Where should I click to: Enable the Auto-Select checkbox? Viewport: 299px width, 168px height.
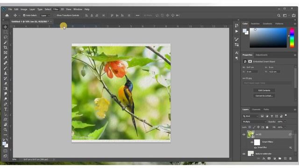pyautogui.click(x=24, y=15)
